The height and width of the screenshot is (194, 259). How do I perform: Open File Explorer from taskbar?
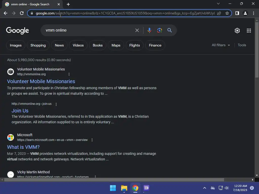pyautogui.click(x=124, y=188)
